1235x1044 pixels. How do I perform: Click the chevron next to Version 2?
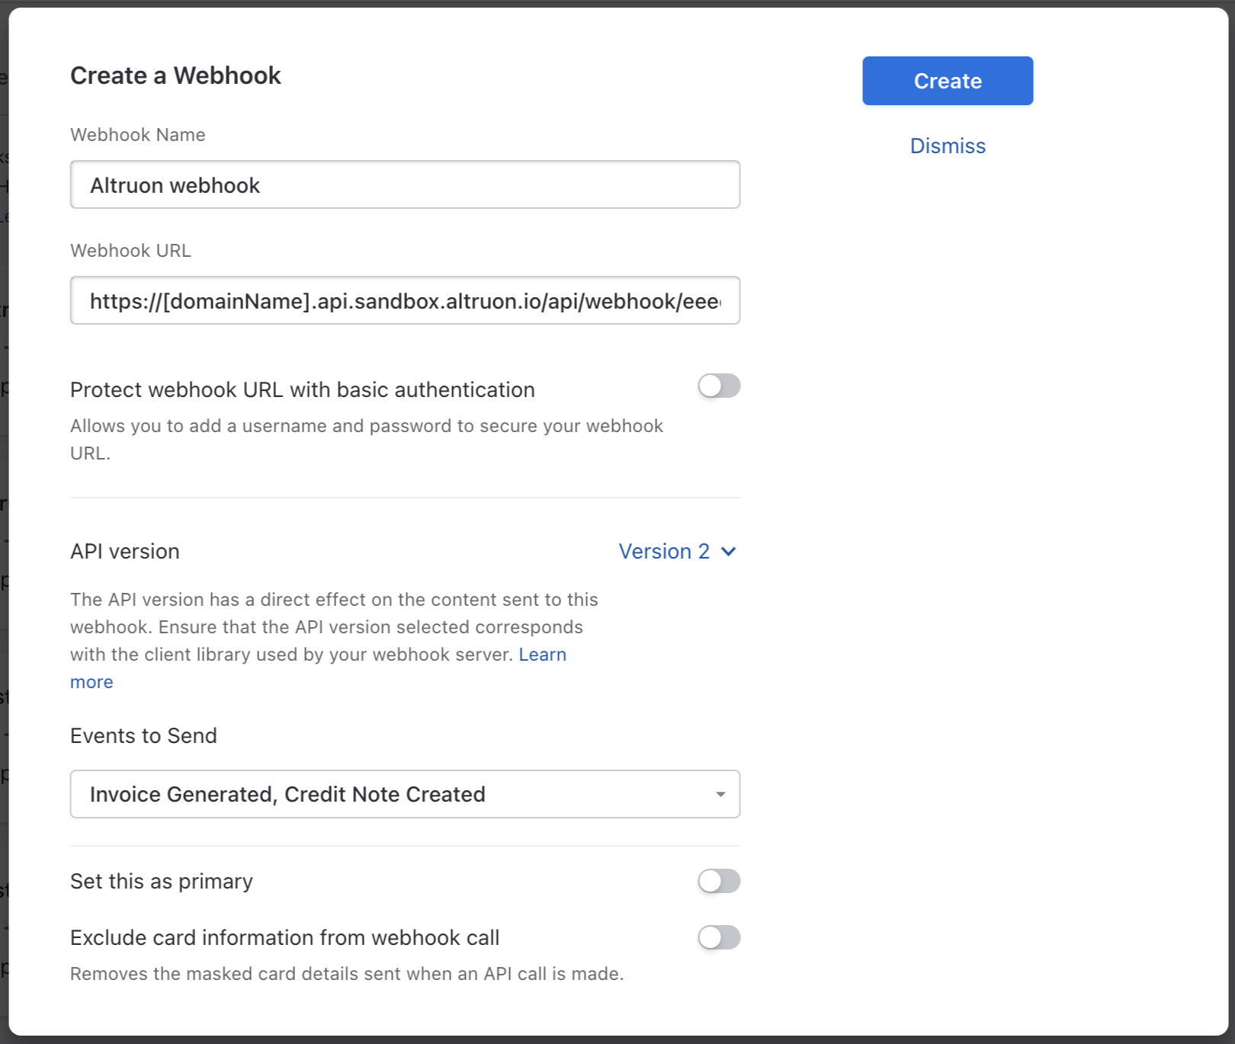click(730, 551)
